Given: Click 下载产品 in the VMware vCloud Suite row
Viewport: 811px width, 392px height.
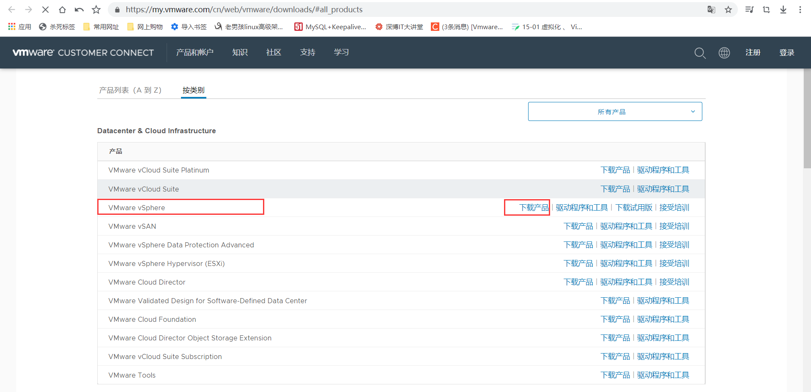Looking at the screenshot, I should [x=615, y=189].
